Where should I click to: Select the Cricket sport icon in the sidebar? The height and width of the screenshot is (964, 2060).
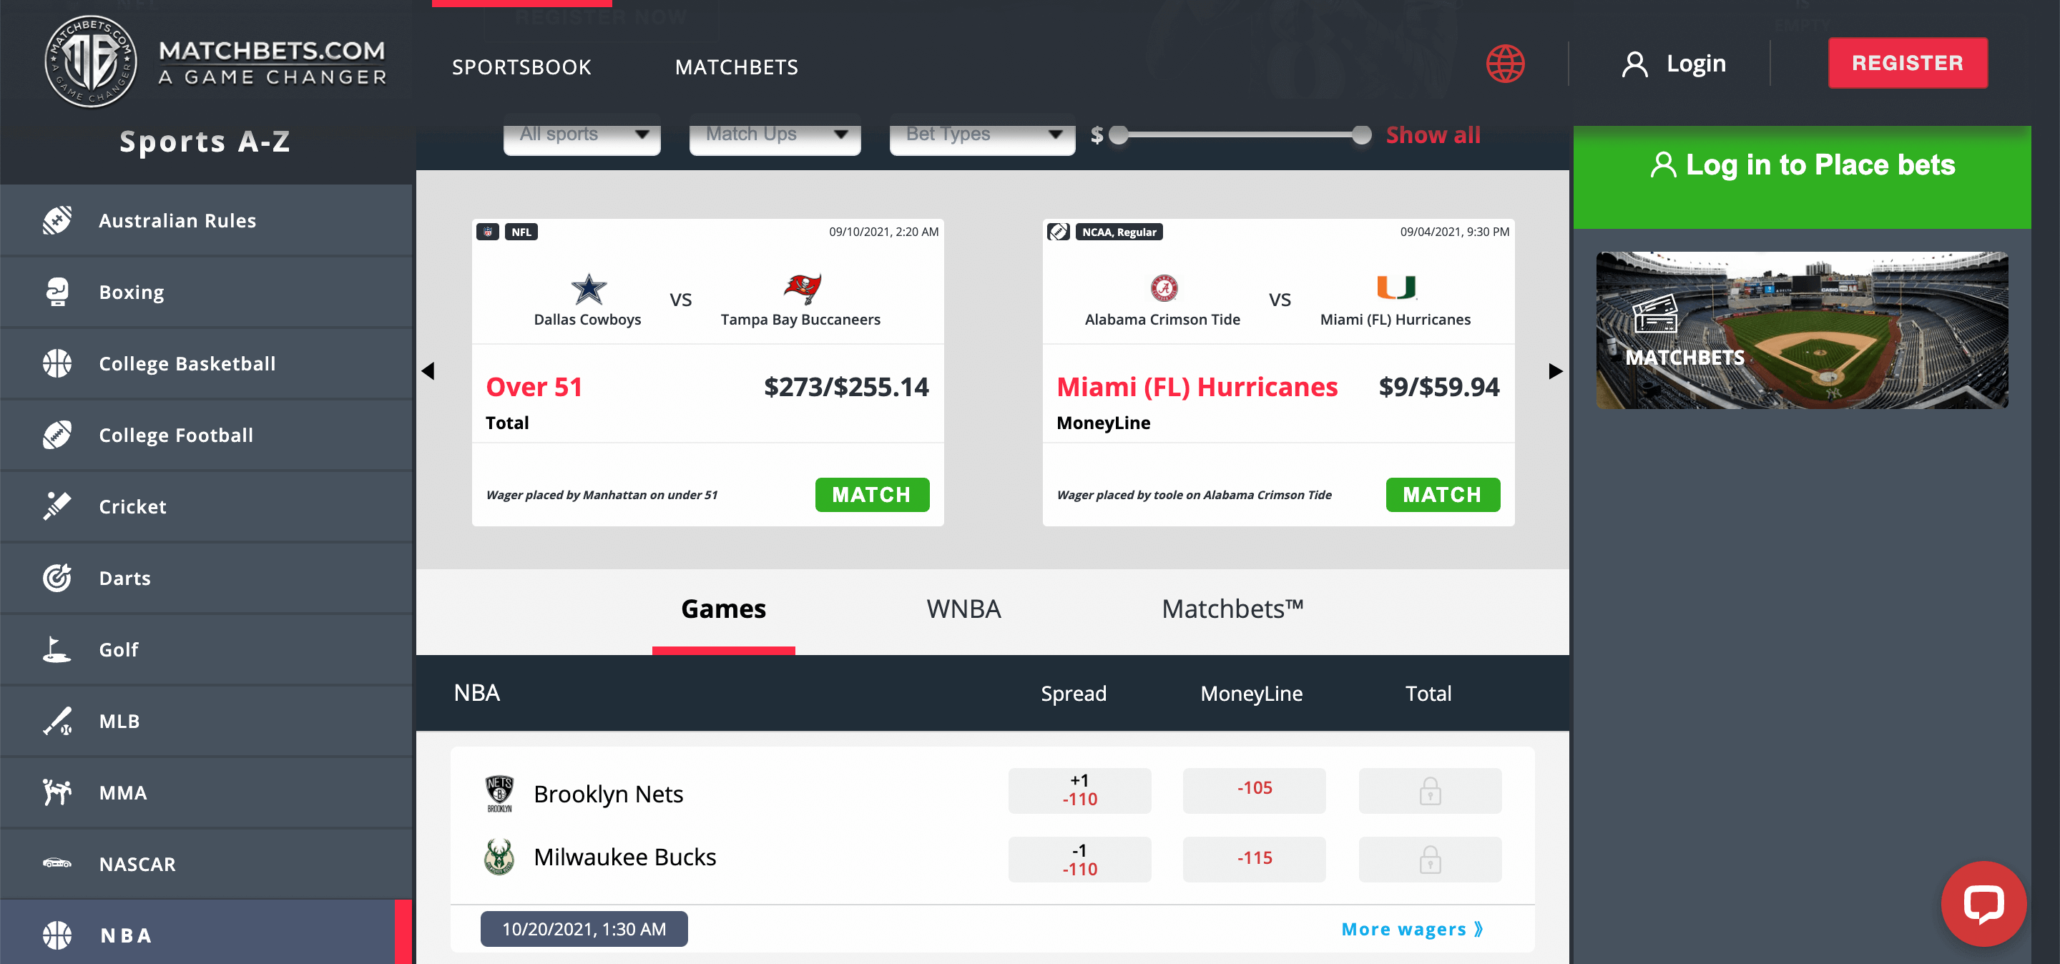pyautogui.click(x=57, y=506)
